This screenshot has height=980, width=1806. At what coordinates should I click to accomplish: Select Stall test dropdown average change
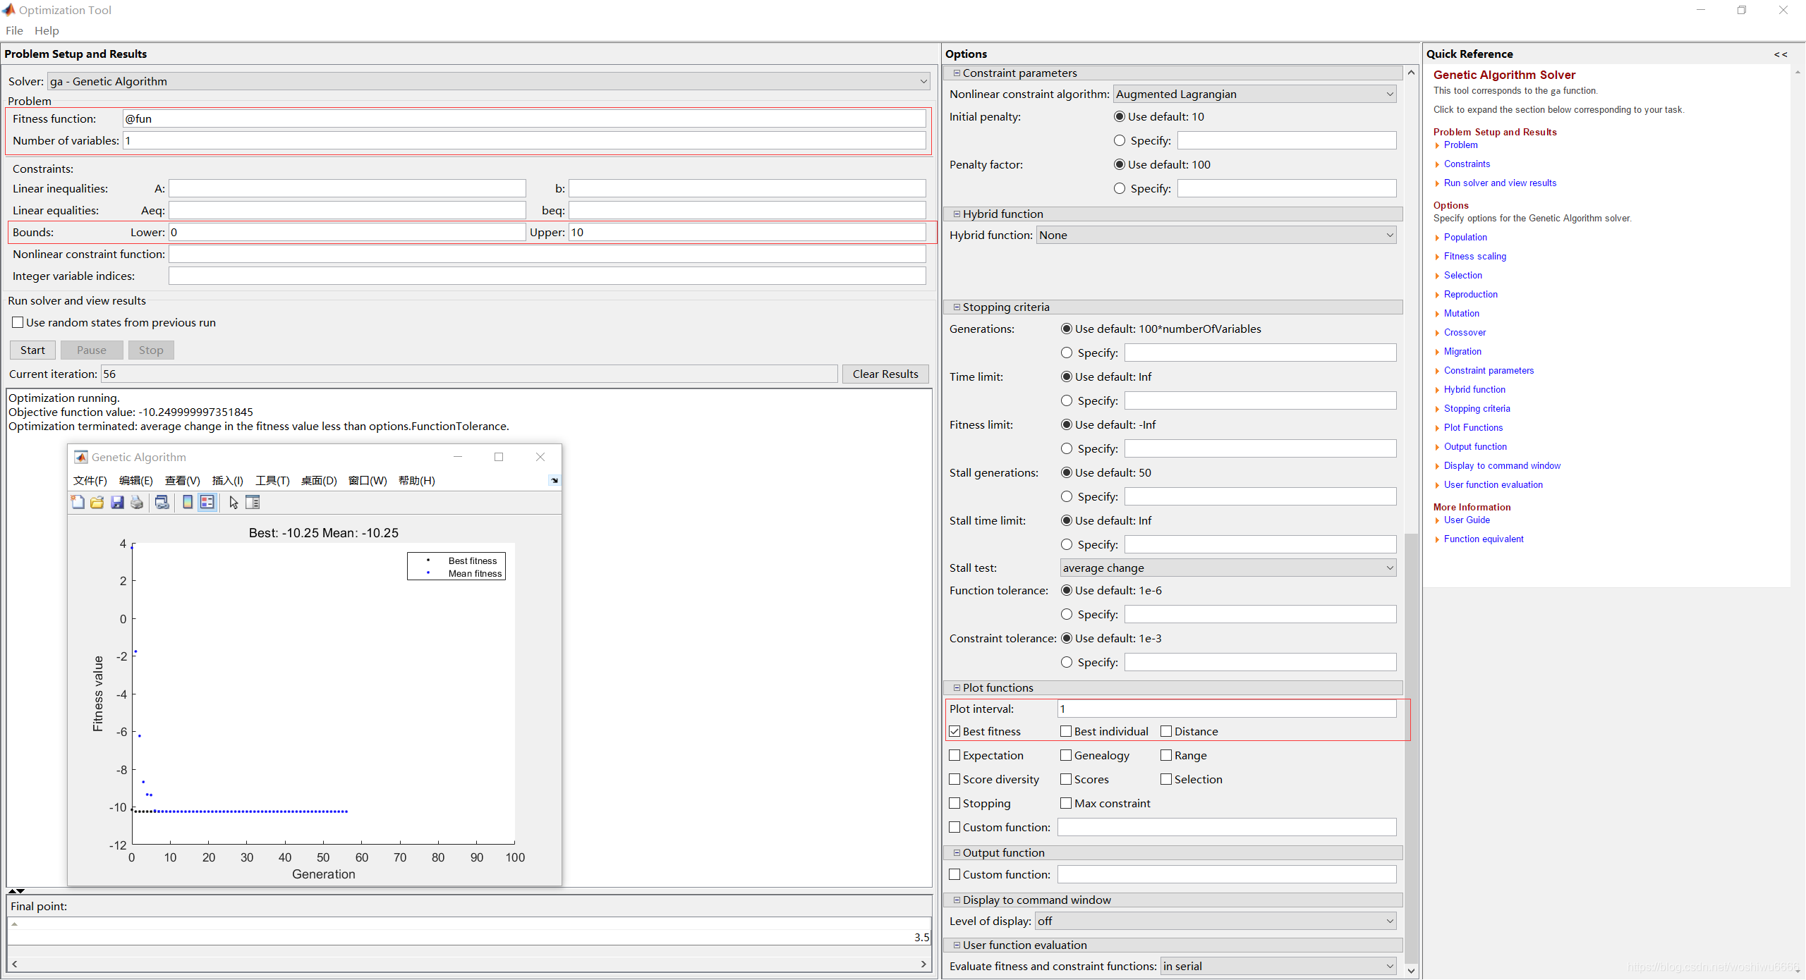click(1224, 568)
